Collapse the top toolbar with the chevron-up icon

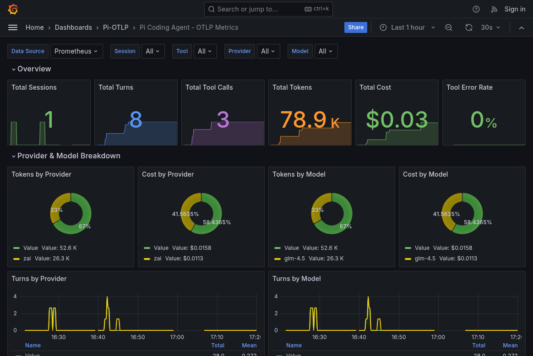(521, 27)
